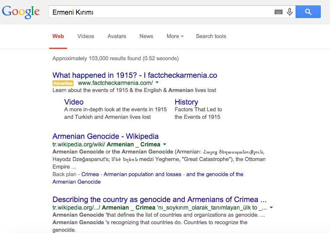Select the News tab
The height and width of the screenshot is (233, 330).
[146, 36]
